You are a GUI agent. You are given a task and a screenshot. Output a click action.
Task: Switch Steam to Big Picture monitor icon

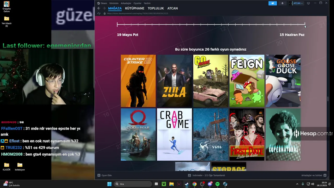(x=308, y=3)
